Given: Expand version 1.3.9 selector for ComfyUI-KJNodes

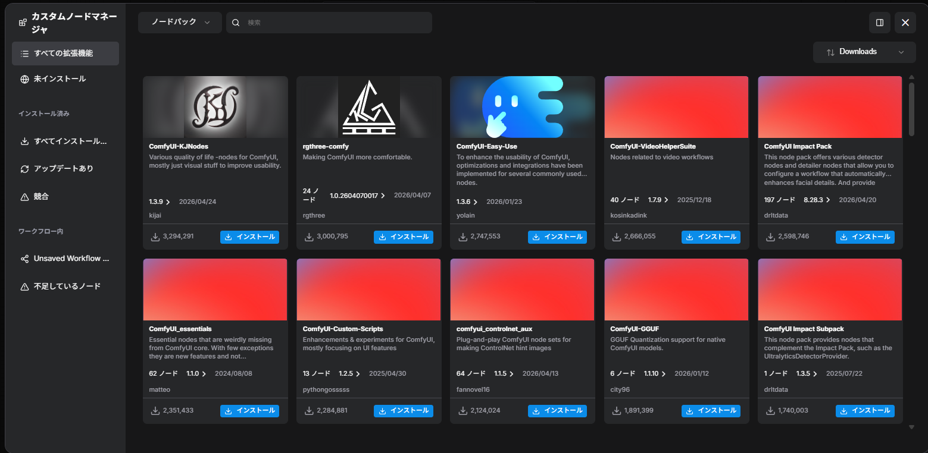Looking at the screenshot, I should (160, 202).
